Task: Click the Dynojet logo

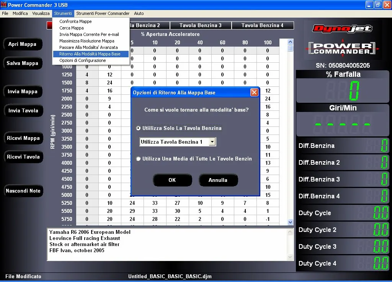Action: click(x=343, y=29)
